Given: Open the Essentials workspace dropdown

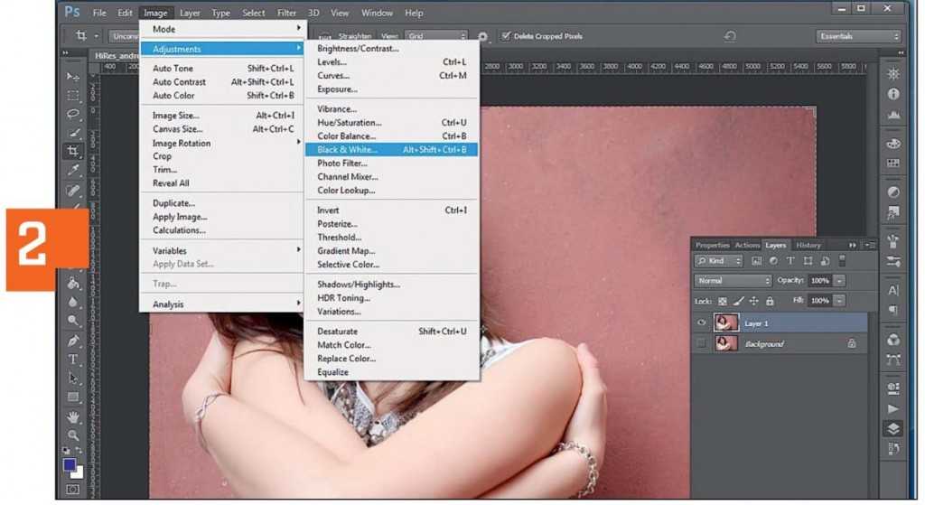Looking at the screenshot, I should pyautogui.click(x=858, y=36).
